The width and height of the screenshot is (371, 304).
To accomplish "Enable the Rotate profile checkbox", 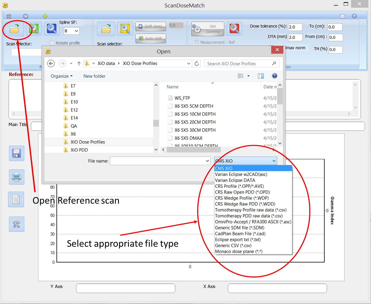I will point(52,43).
